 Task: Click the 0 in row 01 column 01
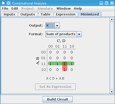(57, 58)
